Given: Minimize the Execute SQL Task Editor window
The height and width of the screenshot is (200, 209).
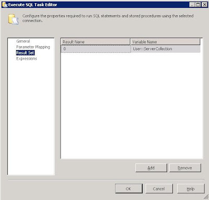Looking at the screenshot, I should 192,5.
